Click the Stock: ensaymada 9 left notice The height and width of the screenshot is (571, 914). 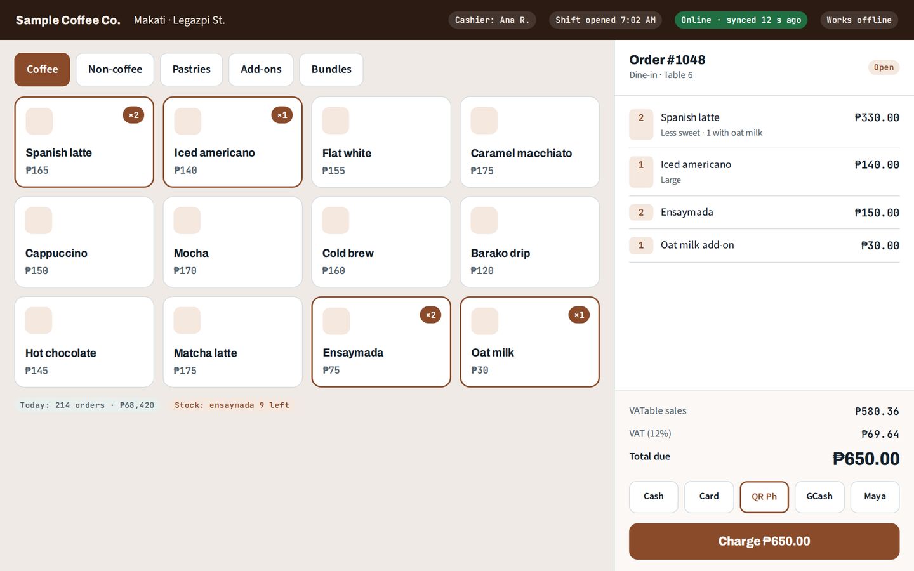point(232,405)
